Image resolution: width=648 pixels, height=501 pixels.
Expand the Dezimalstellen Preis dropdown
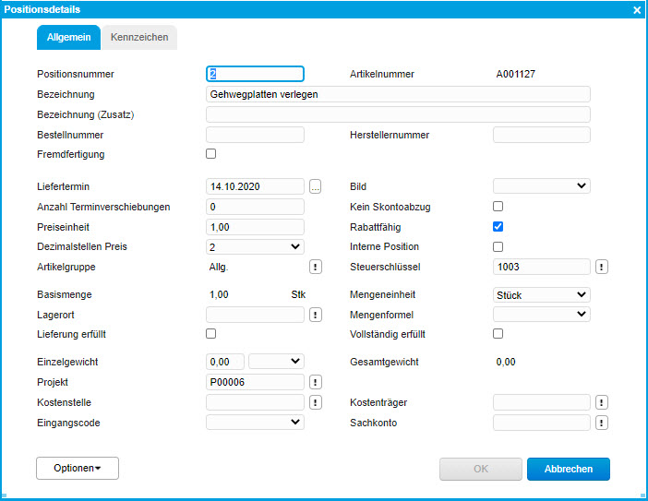click(255, 246)
